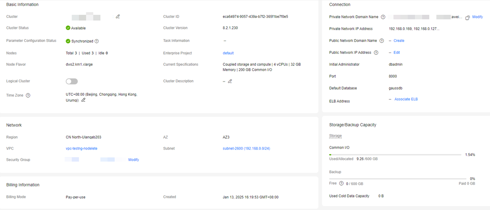Open Public Network Domain Name help icon
This screenshot has width=490, height=210.
(382, 41)
